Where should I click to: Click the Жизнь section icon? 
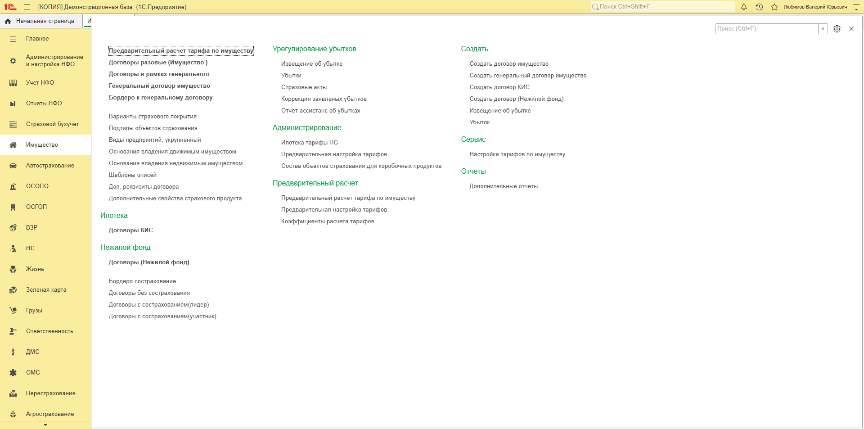(13, 269)
